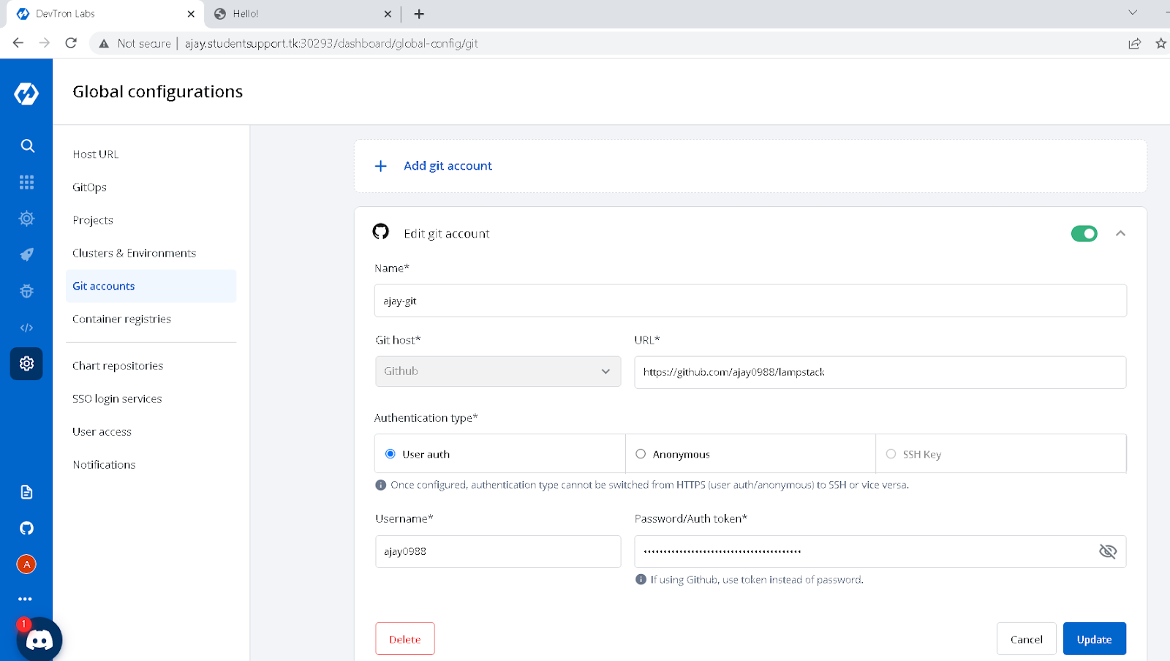Open the Discord chat icon
Screen dimensions: 1170x661
point(39,641)
